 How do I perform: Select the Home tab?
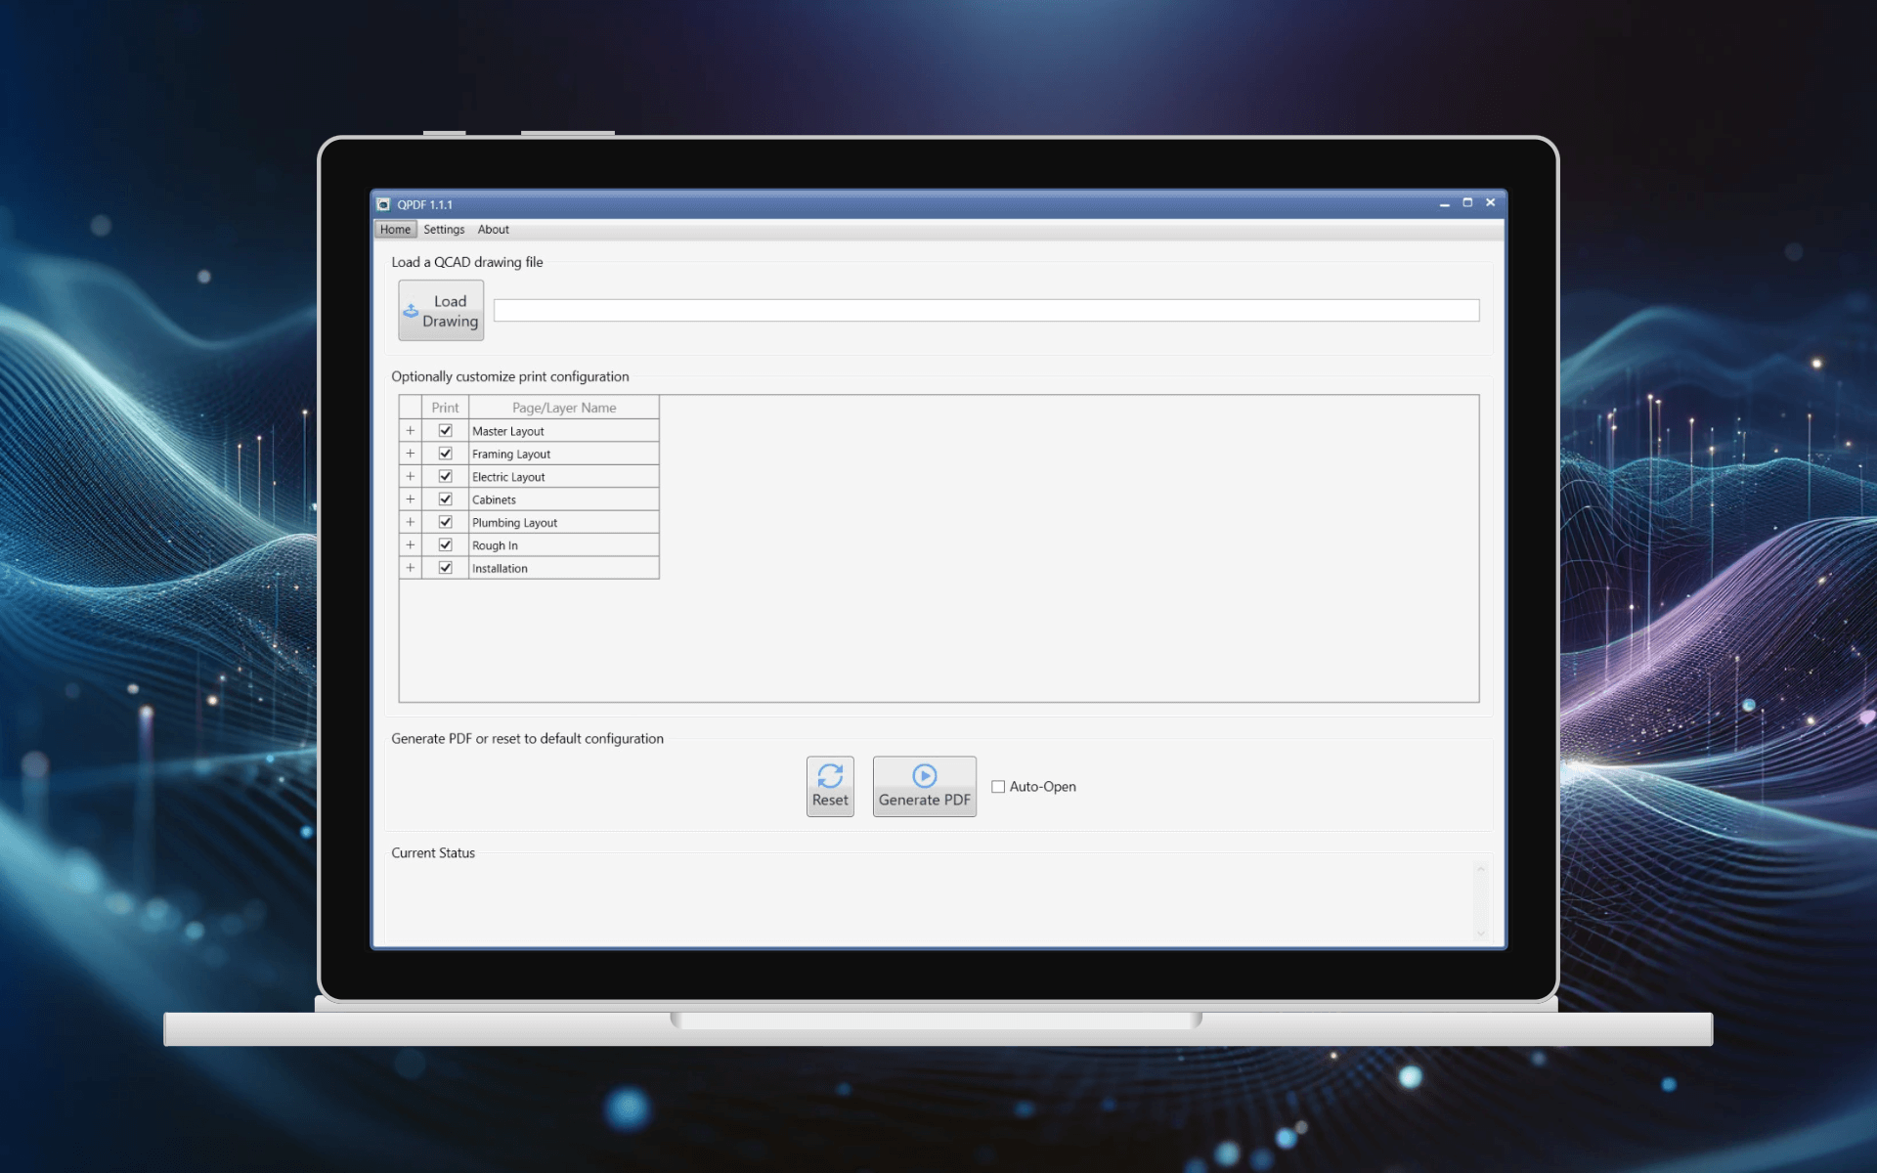pos(395,229)
